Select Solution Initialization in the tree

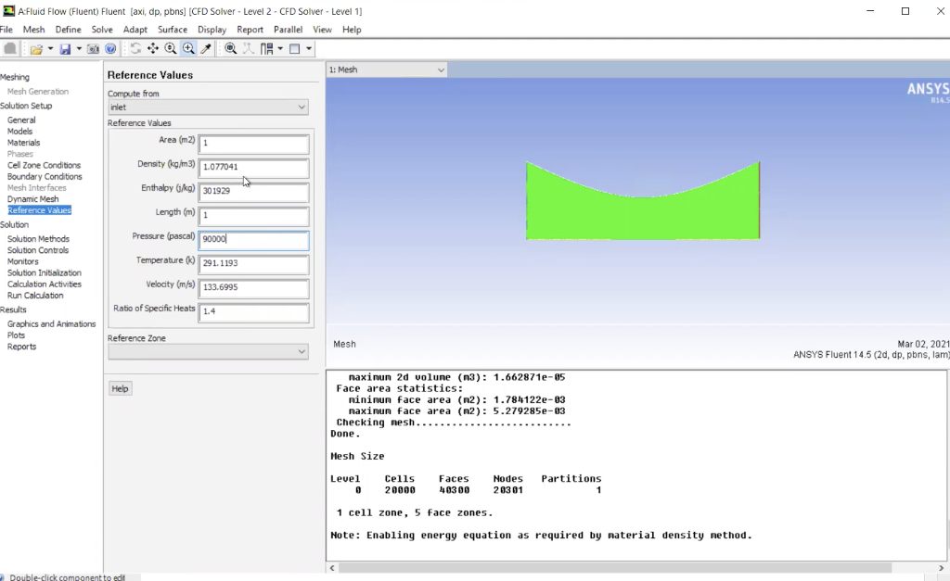coord(45,273)
